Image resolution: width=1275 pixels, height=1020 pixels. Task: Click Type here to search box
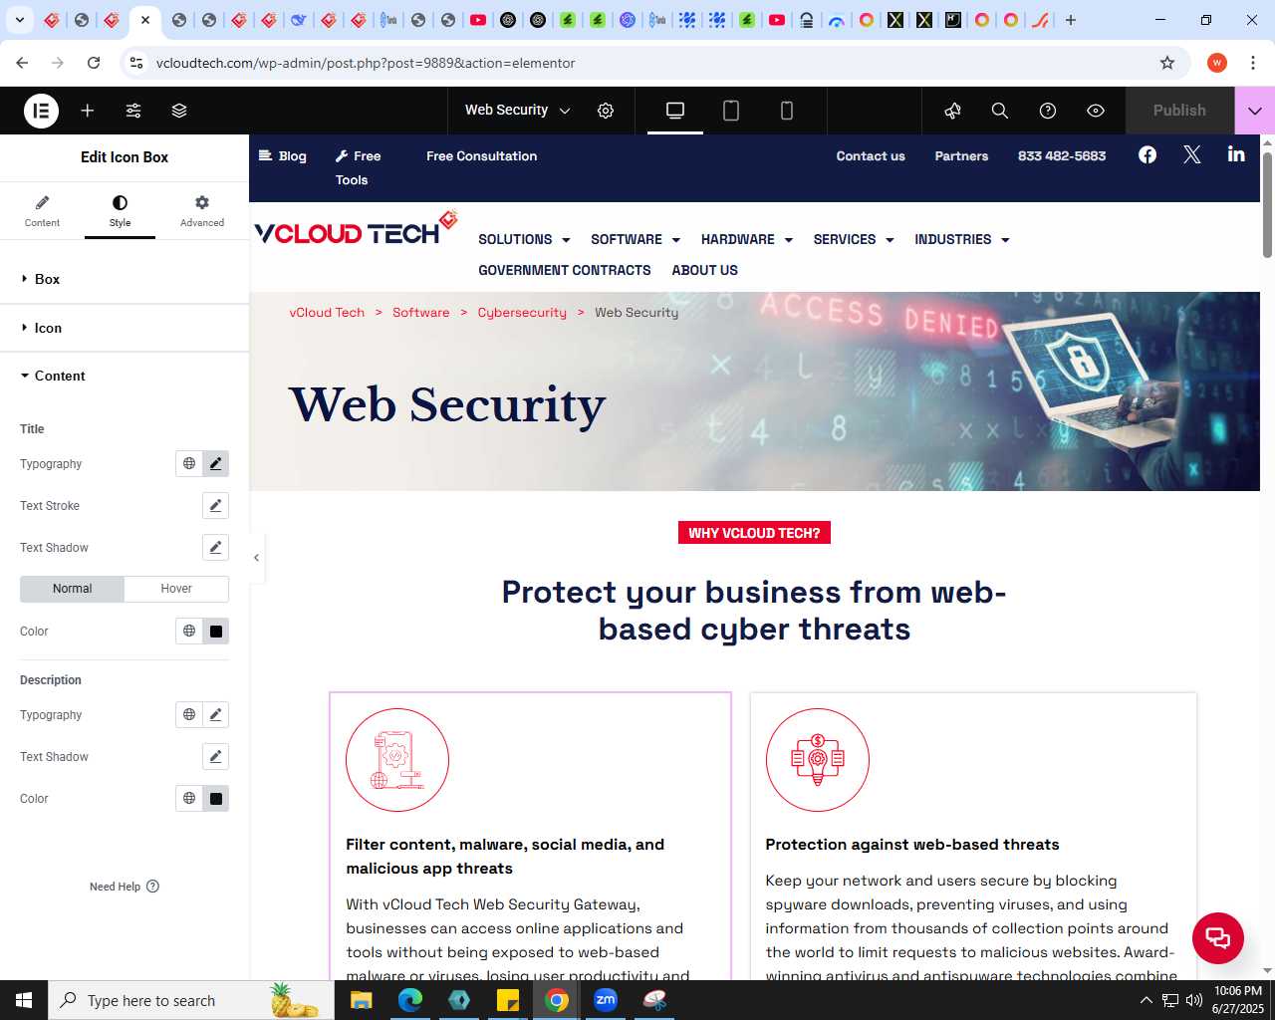191,1000
